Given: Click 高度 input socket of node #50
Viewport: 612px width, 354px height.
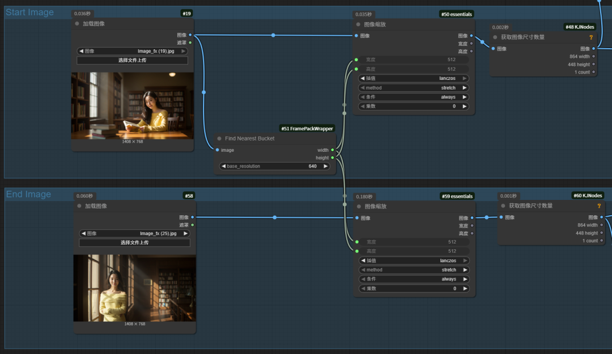Looking at the screenshot, I should [x=356, y=69].
